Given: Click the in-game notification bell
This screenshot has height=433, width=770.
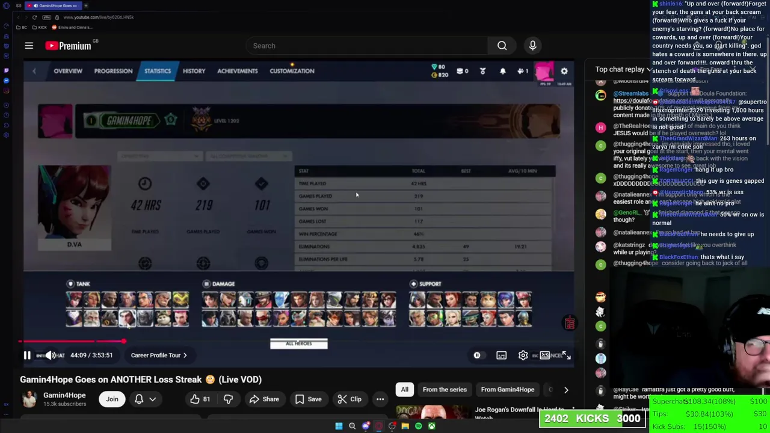Looking at the screenshot, I should [503, 71].
